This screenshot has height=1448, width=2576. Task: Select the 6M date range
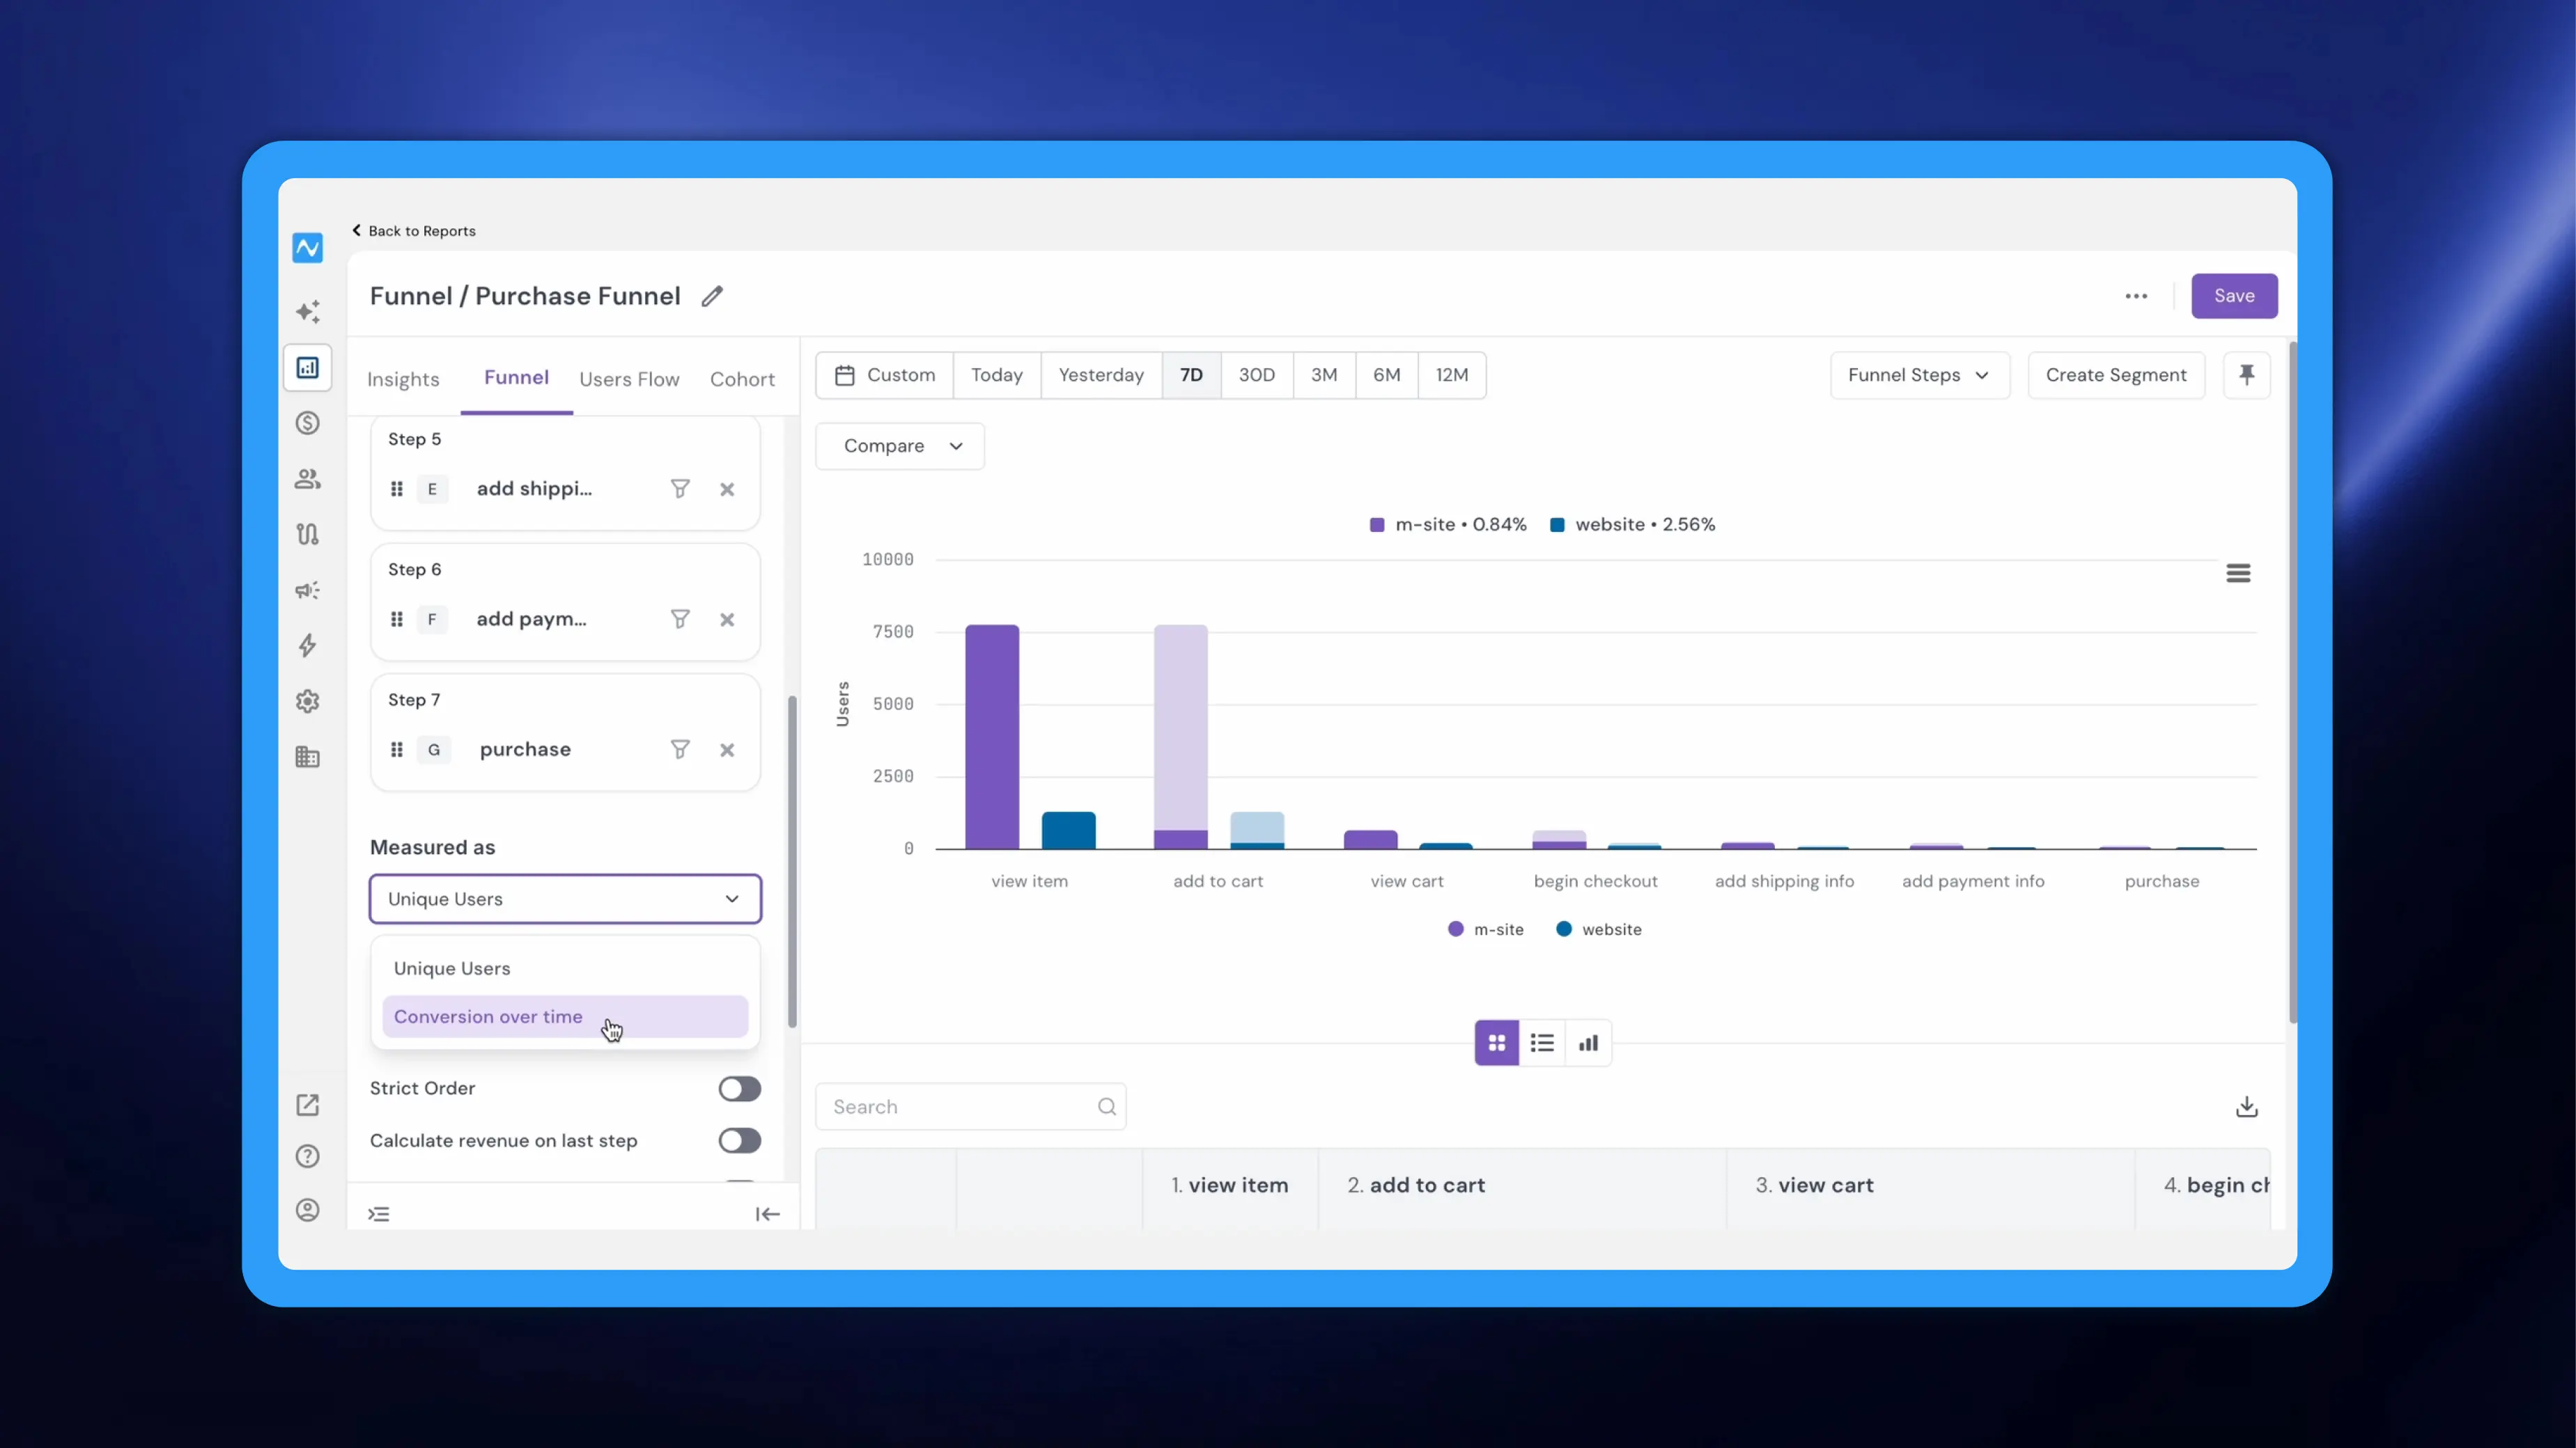click(x=1386, y=375)
